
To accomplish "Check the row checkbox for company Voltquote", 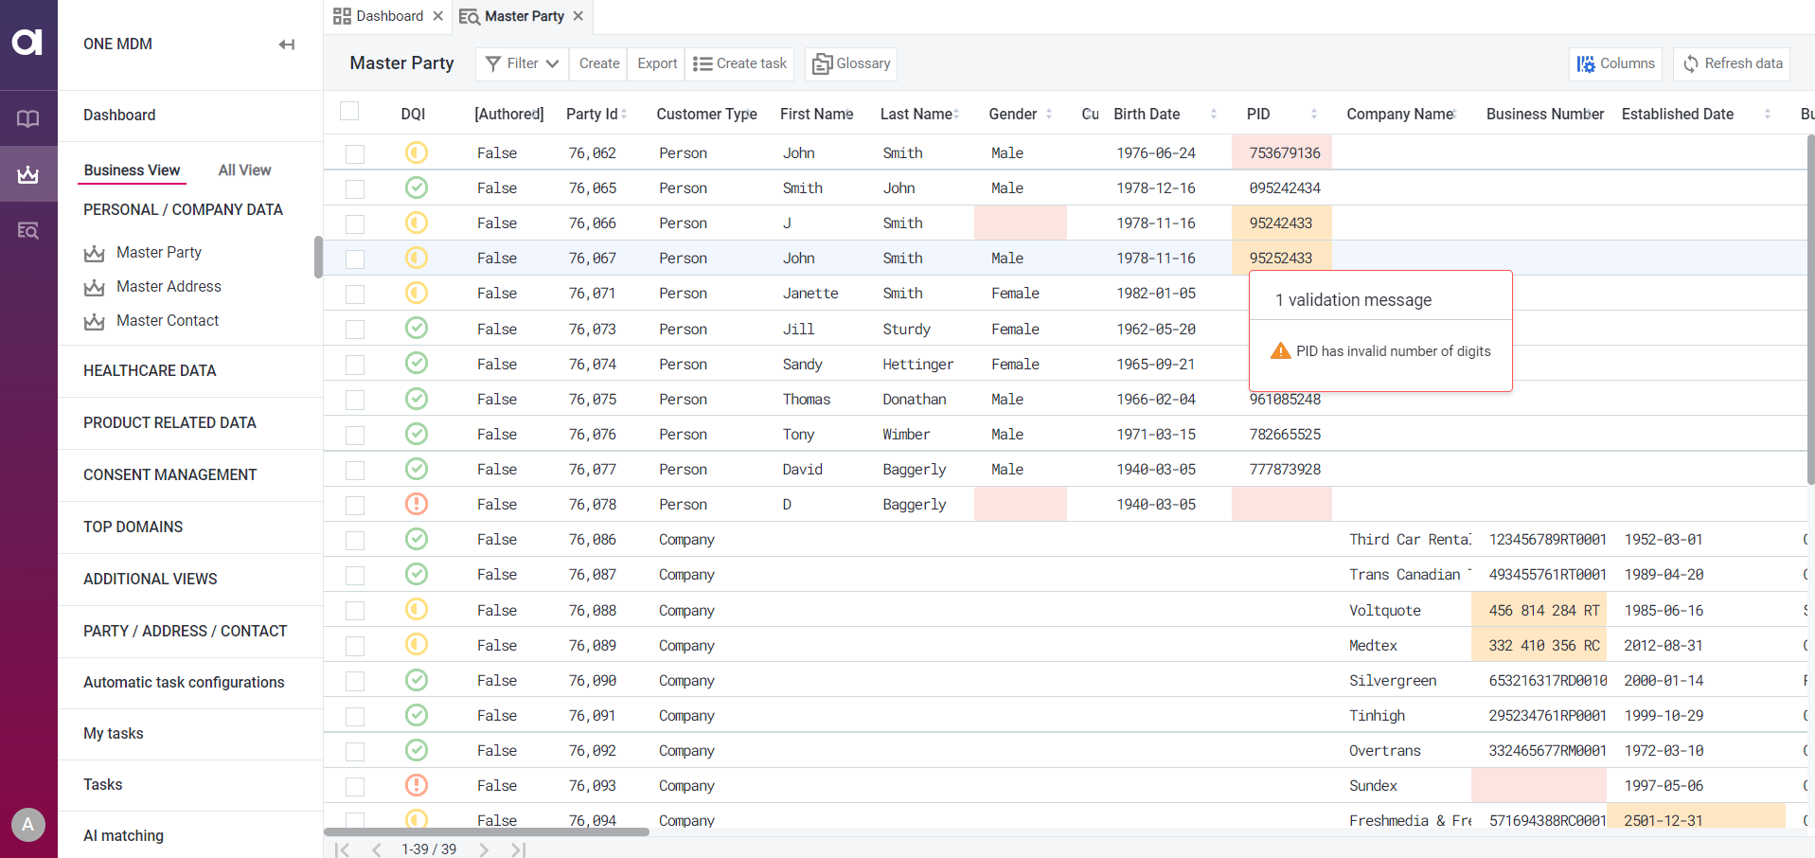I will point(355,610).
